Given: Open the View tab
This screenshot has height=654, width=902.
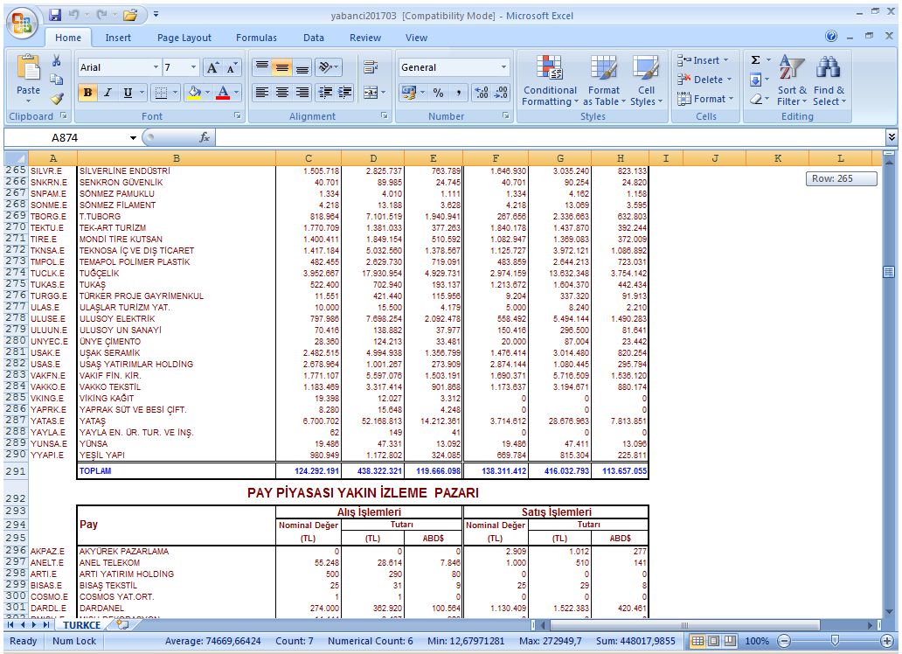Looking at the screenshot, I should 416,38.
